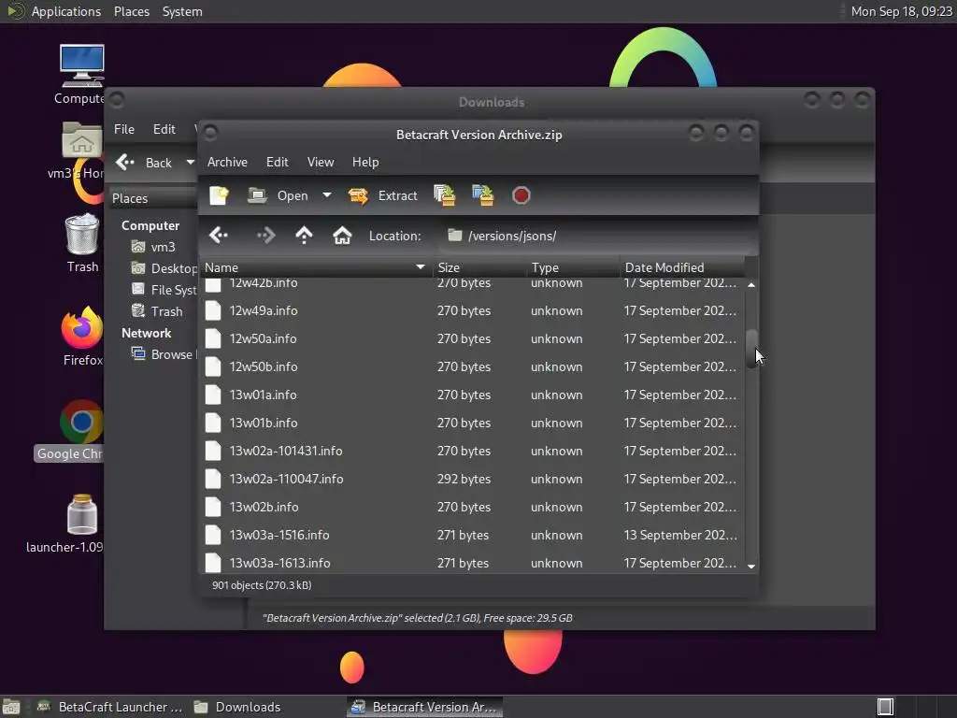Open the Places menu in top panel
957x718 pixels.
click(x=131, y=11)
